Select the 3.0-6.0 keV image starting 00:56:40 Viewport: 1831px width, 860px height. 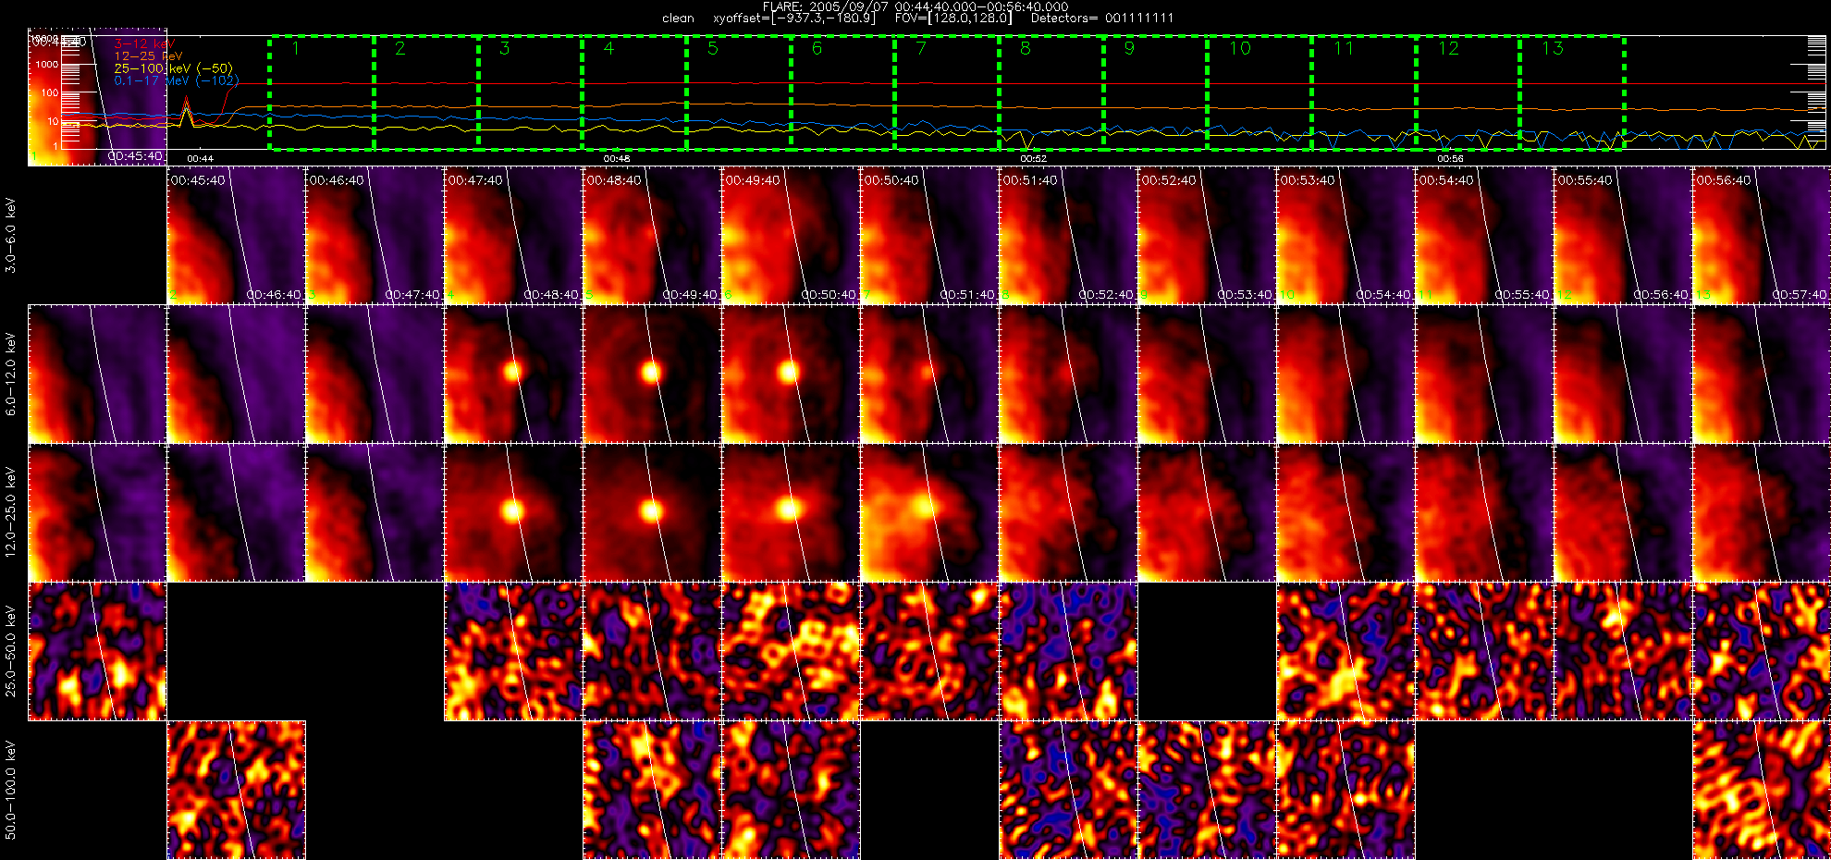1762,236
